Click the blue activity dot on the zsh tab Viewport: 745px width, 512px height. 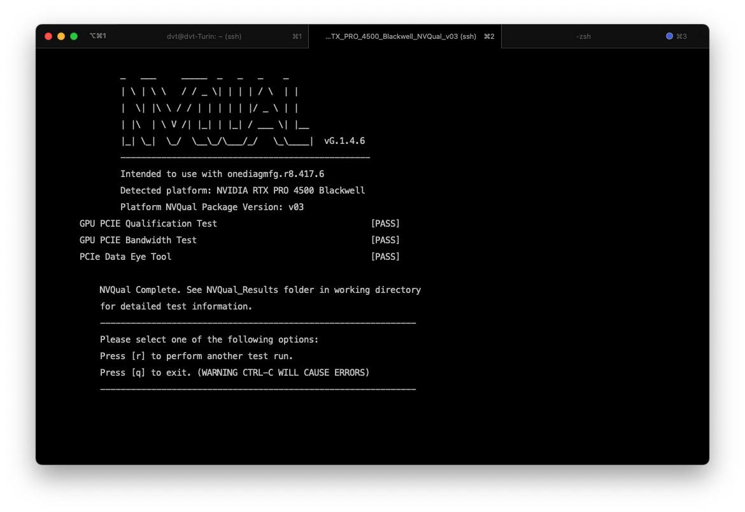669,36
